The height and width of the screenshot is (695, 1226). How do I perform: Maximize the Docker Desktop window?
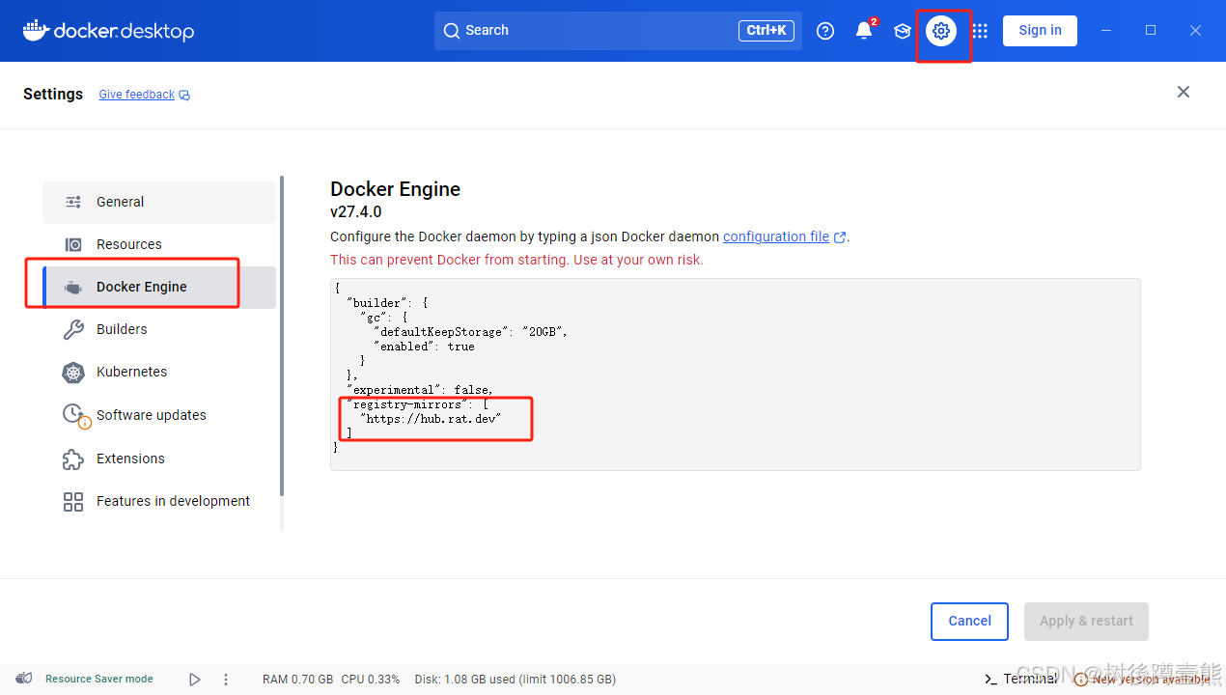[1151, 31]
